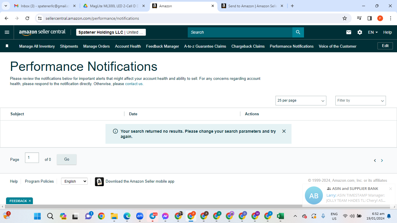
Task: Open Messenger from the taskbar
Action: click(x=165, y=216)
